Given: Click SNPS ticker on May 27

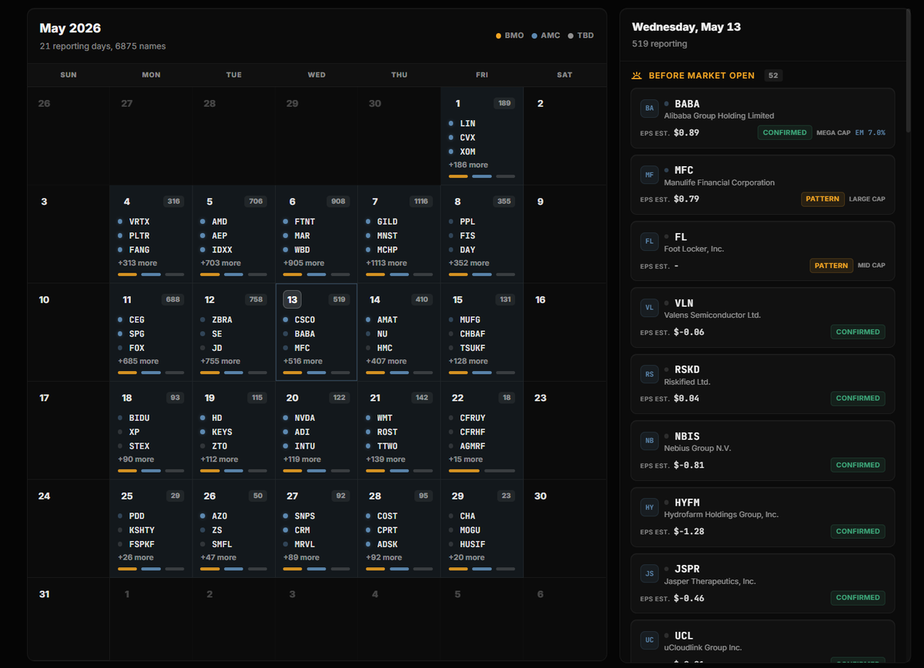Looking at the screenshot, I should [305, 516].
